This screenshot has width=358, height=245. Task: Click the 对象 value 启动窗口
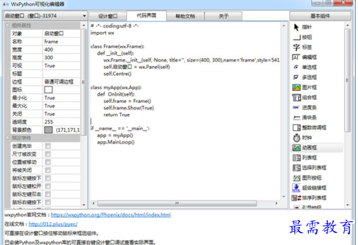pos(62,33)
